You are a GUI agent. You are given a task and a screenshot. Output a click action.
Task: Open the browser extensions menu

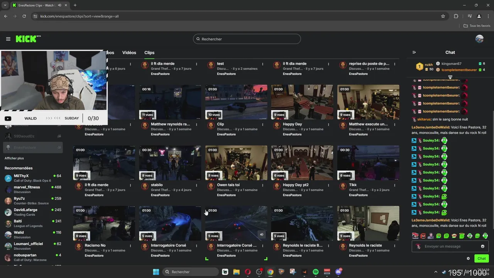(456, 16)
